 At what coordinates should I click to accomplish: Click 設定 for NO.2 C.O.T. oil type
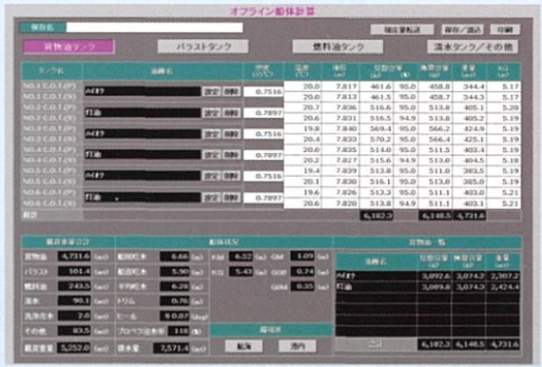211,112
